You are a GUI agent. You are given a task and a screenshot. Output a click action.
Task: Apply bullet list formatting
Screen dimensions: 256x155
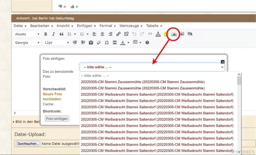coord(69,34)
